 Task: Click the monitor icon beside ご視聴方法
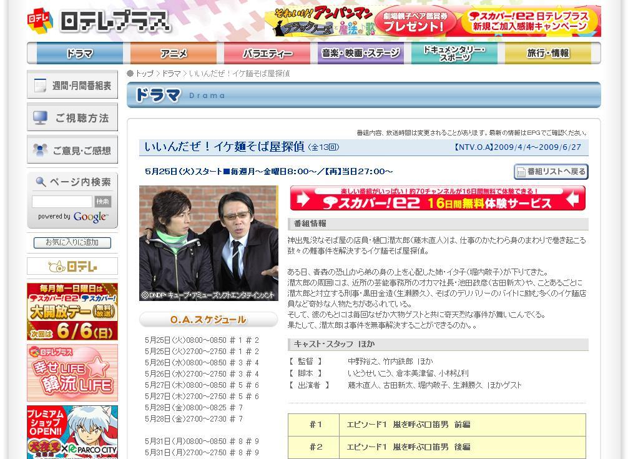40,118
